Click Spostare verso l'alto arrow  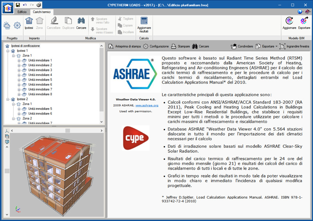(x=92, y=19)
